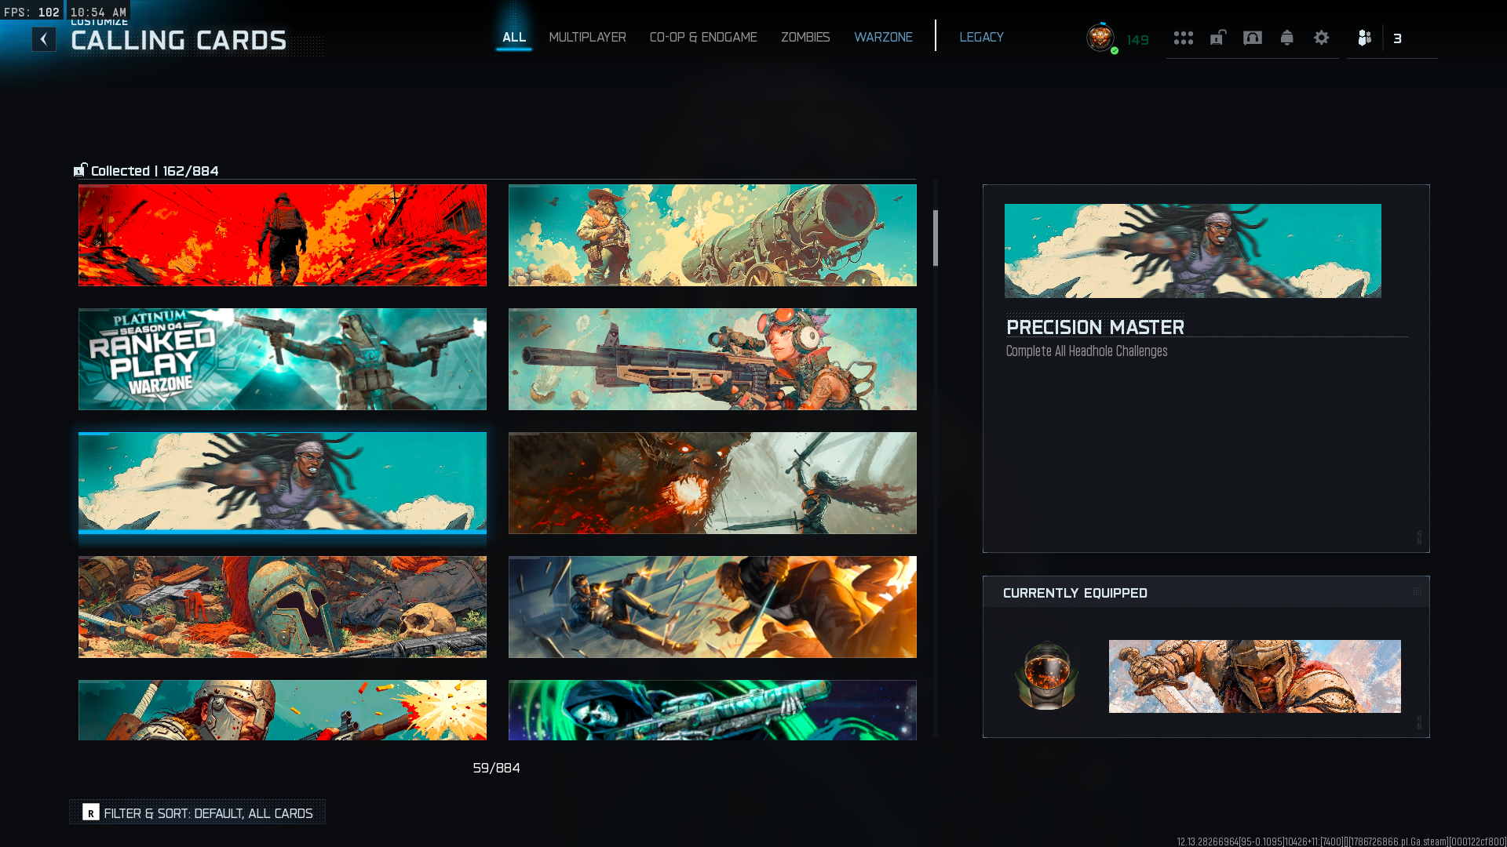Click the FPS: 102 counter overlay
Screen dimensions: 1507x847
pos(31,12)
